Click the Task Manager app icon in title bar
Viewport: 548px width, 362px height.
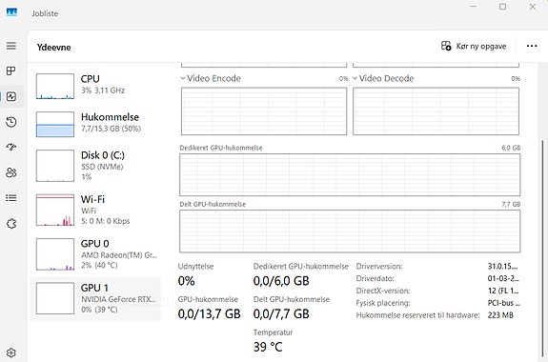point(11,13)
